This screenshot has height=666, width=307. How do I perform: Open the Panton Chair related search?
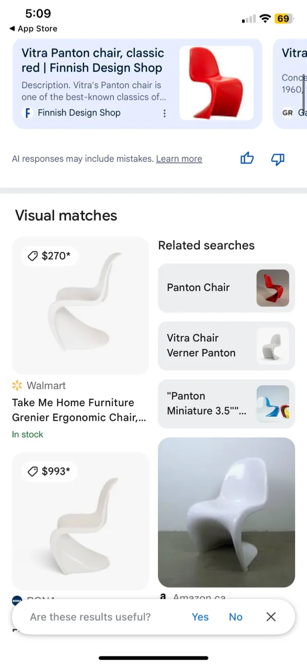pos(226,288)
